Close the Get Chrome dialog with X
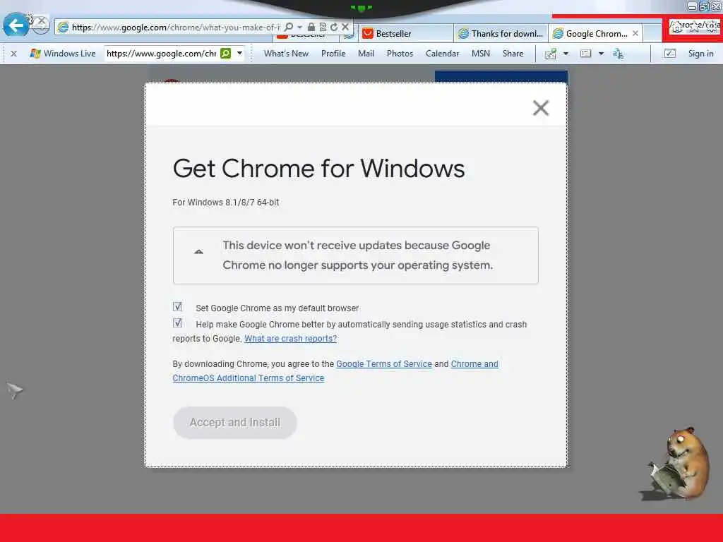Viewport: 723px width, 542px height. pyautogui.click(x=540, y=108)
